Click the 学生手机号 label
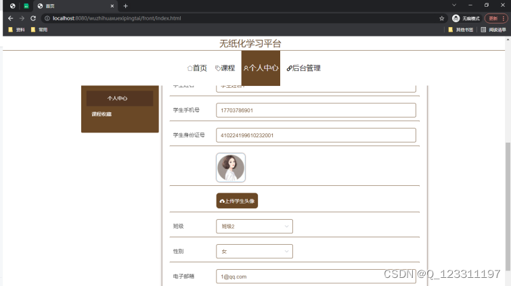The height and width of the screenshot is (286, 511). (x=186, y=110)
